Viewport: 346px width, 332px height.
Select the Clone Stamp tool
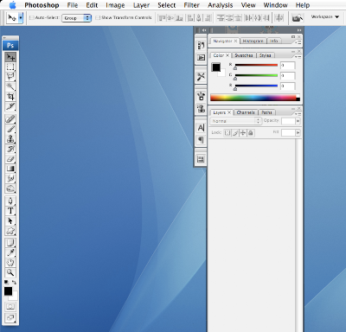(10, 139)
